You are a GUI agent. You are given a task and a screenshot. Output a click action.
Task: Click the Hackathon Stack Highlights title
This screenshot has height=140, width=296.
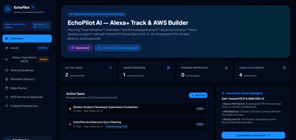(245, 93)
